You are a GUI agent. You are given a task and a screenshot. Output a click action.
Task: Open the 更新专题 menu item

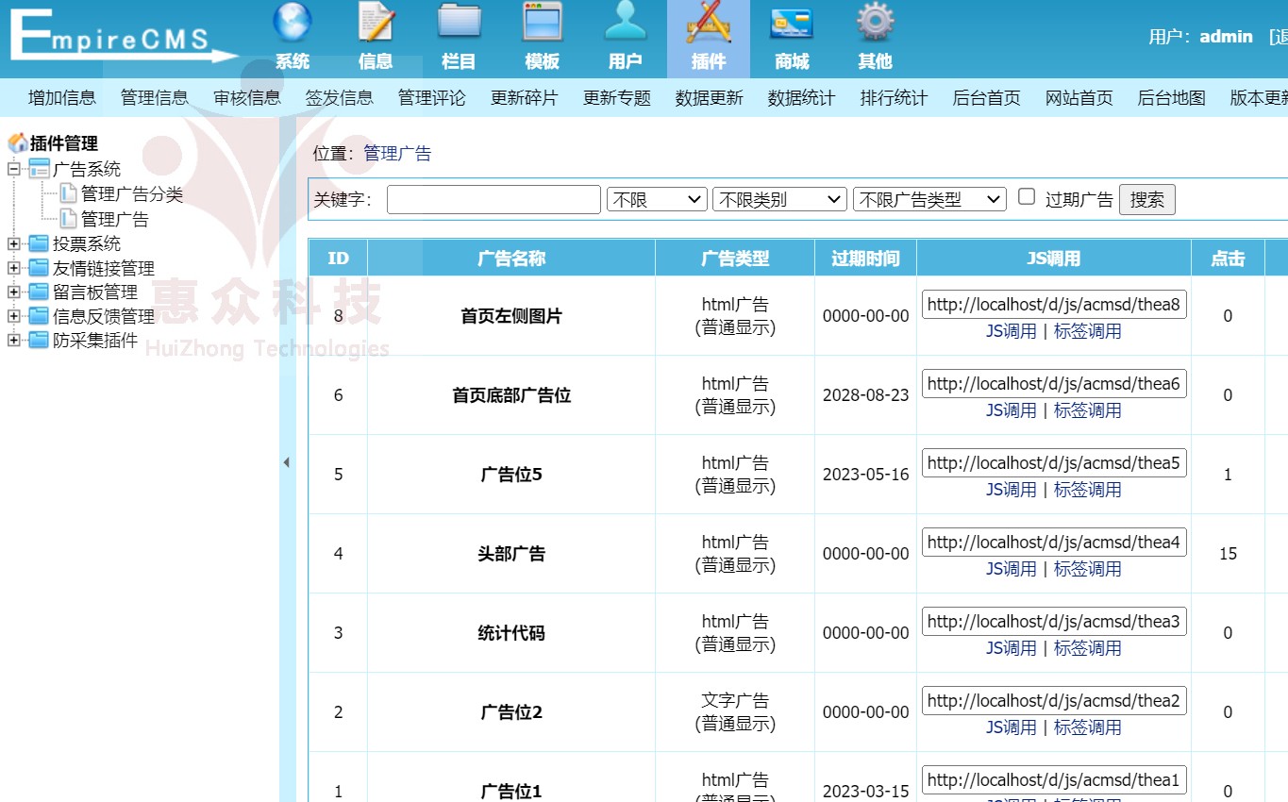point(617,98)
